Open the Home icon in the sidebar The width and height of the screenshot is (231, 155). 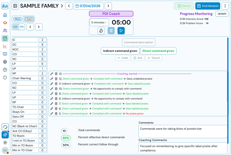5,15
